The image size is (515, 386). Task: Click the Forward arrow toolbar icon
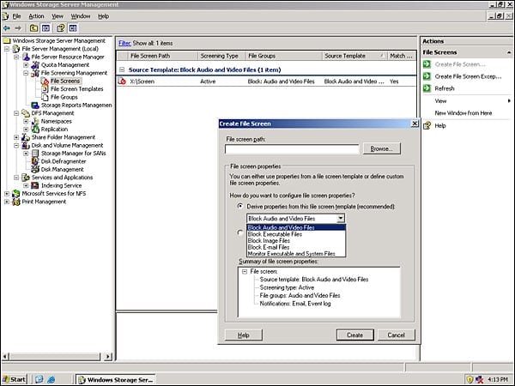(18, 28)
